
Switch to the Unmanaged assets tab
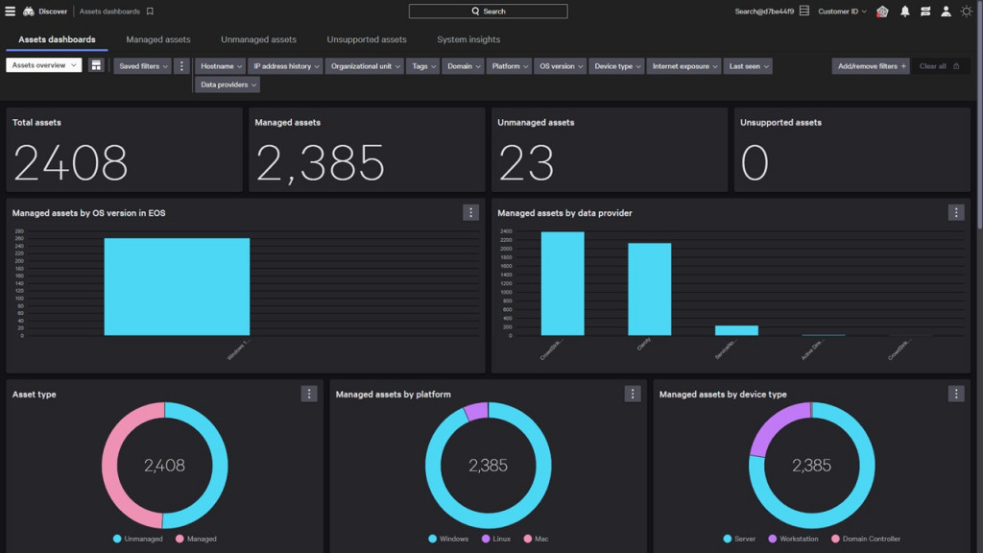tap(258, 39)
